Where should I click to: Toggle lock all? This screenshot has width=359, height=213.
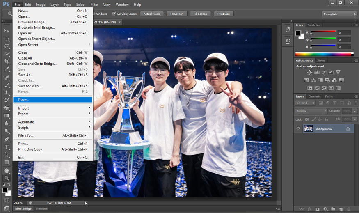(326, 119)
